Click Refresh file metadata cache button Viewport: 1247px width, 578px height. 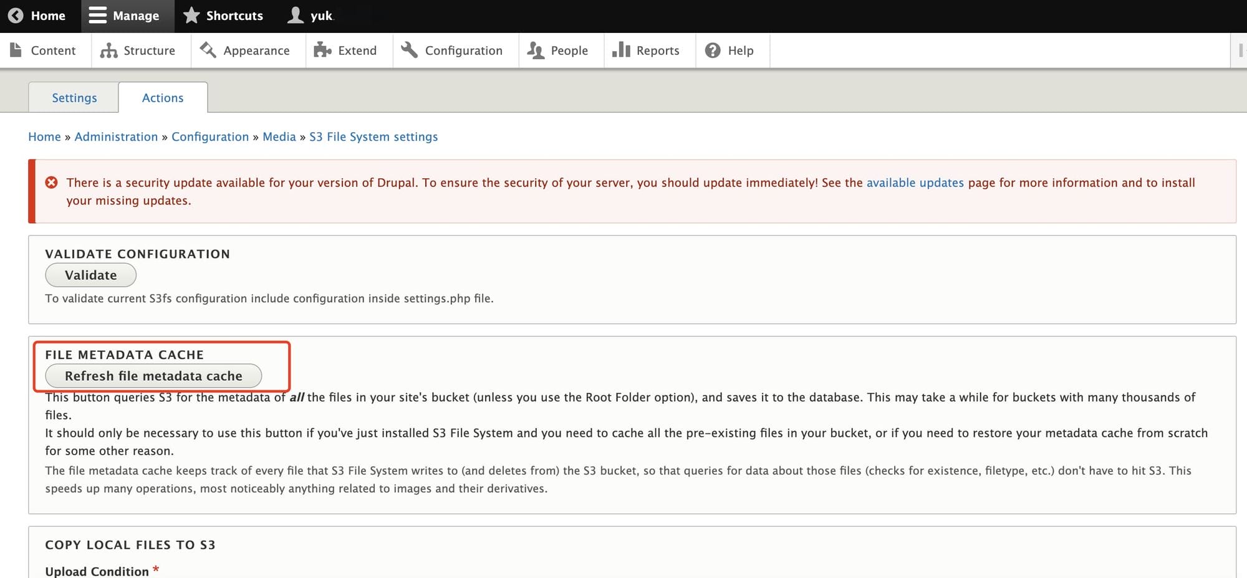pos(153,376)
